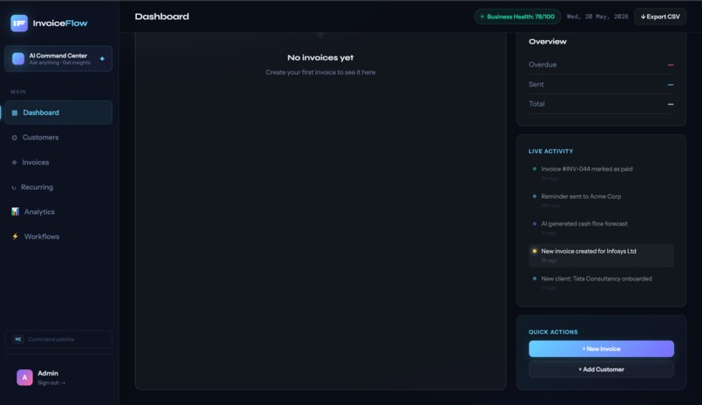Click the Dashboard grid icon in sidebar
This screenshot has width=702, height=405.
[x=14, y=112]
